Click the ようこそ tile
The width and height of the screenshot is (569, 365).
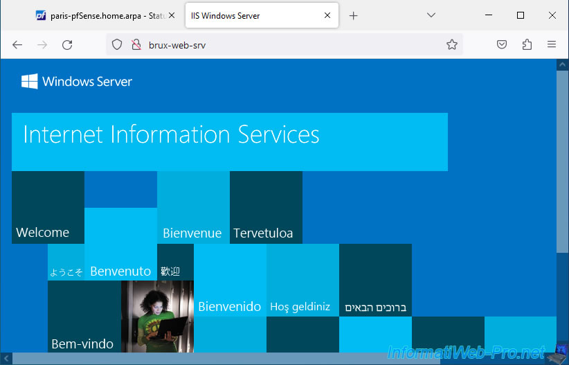pos(66,262)
